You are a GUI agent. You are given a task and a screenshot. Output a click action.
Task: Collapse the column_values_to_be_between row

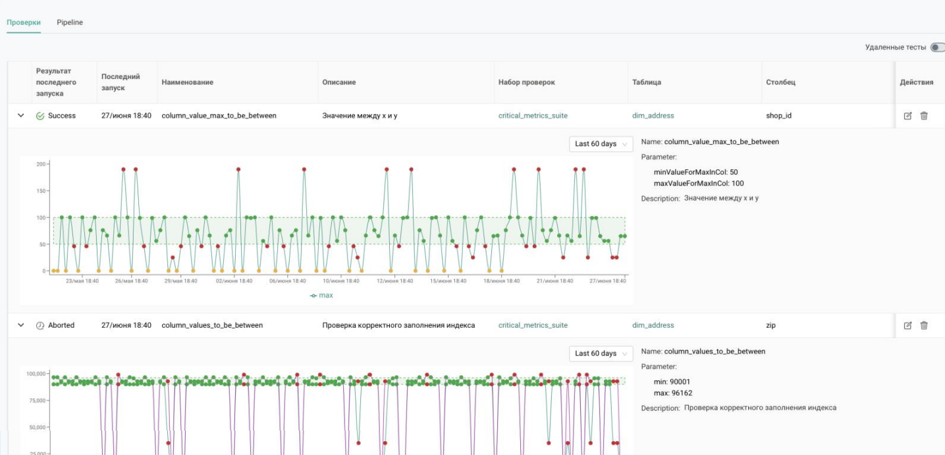(x=21, y=325)
